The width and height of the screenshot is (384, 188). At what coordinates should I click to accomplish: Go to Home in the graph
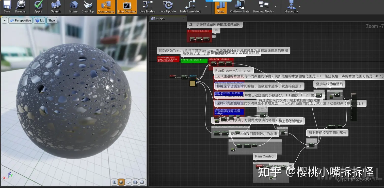73,7
